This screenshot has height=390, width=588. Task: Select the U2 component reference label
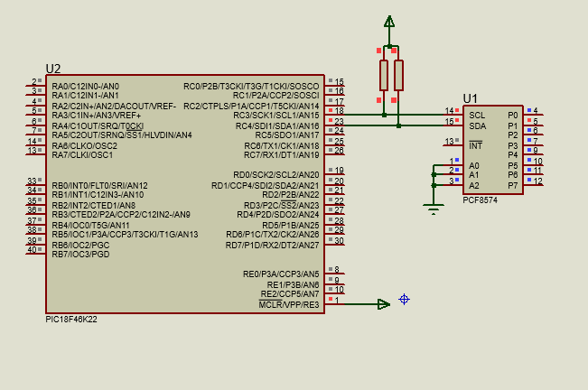click(x=53, y=69)
